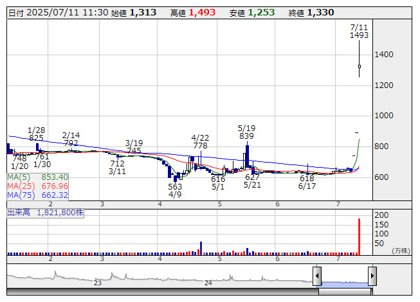Click the MA(5) 853.40 legend label

pyautogui.click(x=37, y=177)
